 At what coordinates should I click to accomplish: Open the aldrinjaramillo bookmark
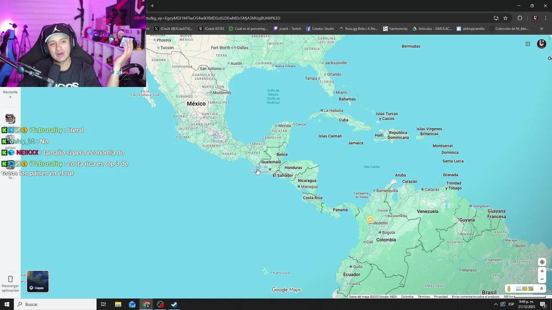(x=470, y=29)
